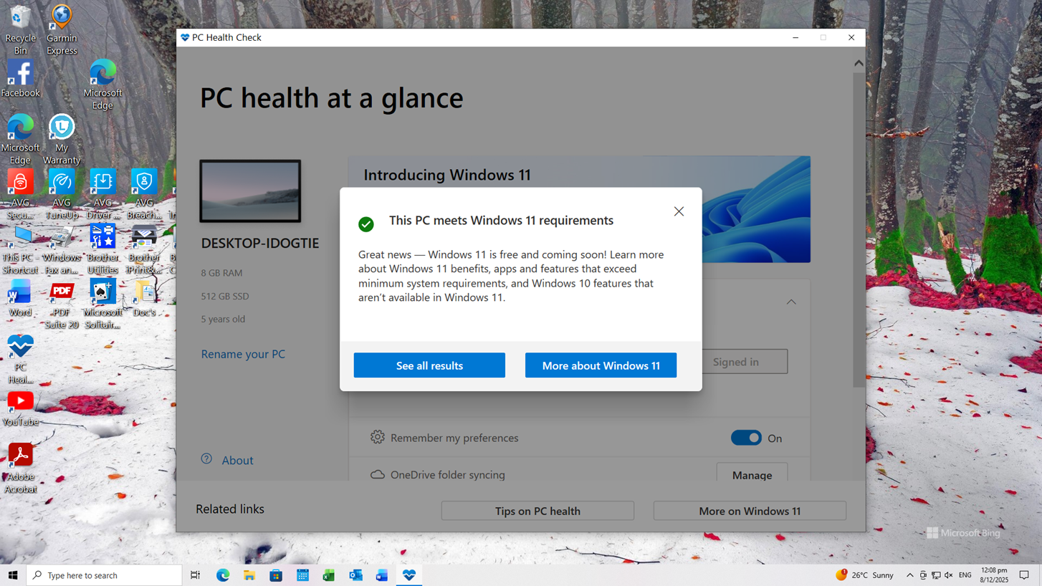Show hidden system tray icons
1042x586 pixels.
(910, 575)
